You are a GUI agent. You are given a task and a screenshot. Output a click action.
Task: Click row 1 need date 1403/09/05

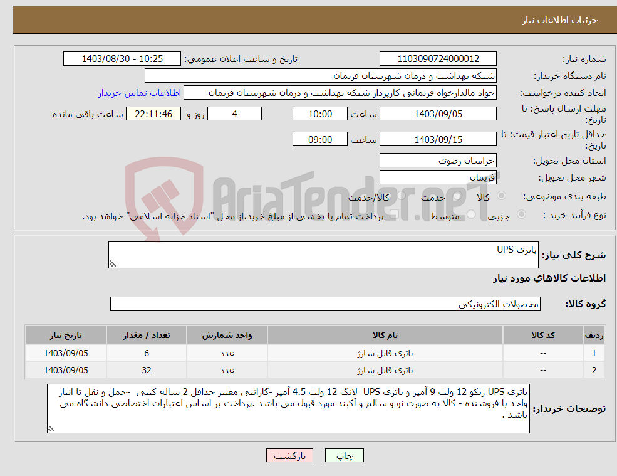pos(66,353)
